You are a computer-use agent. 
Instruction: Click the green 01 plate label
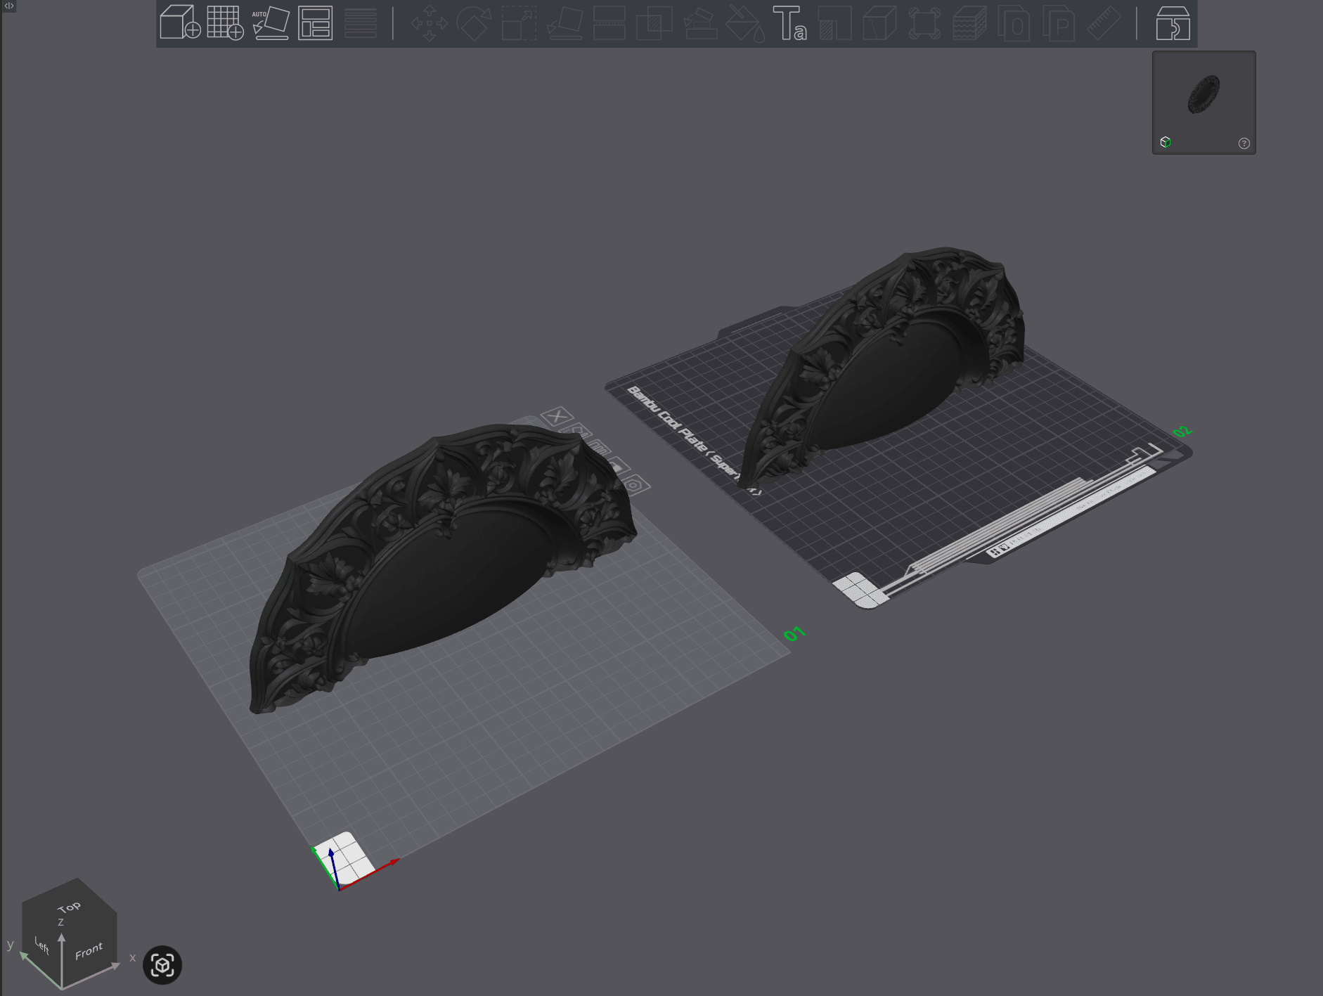[x=794, y=634]
